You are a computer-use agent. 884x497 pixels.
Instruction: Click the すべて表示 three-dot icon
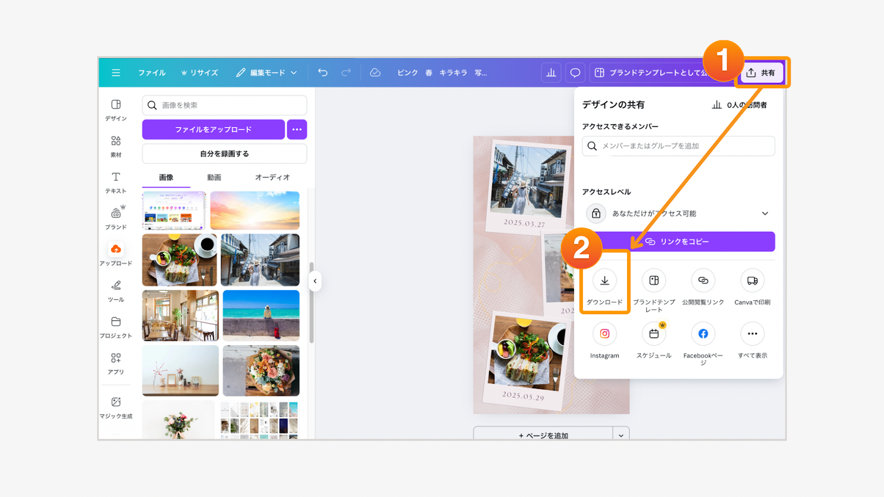pyautogui.click(x=753, y=334)
